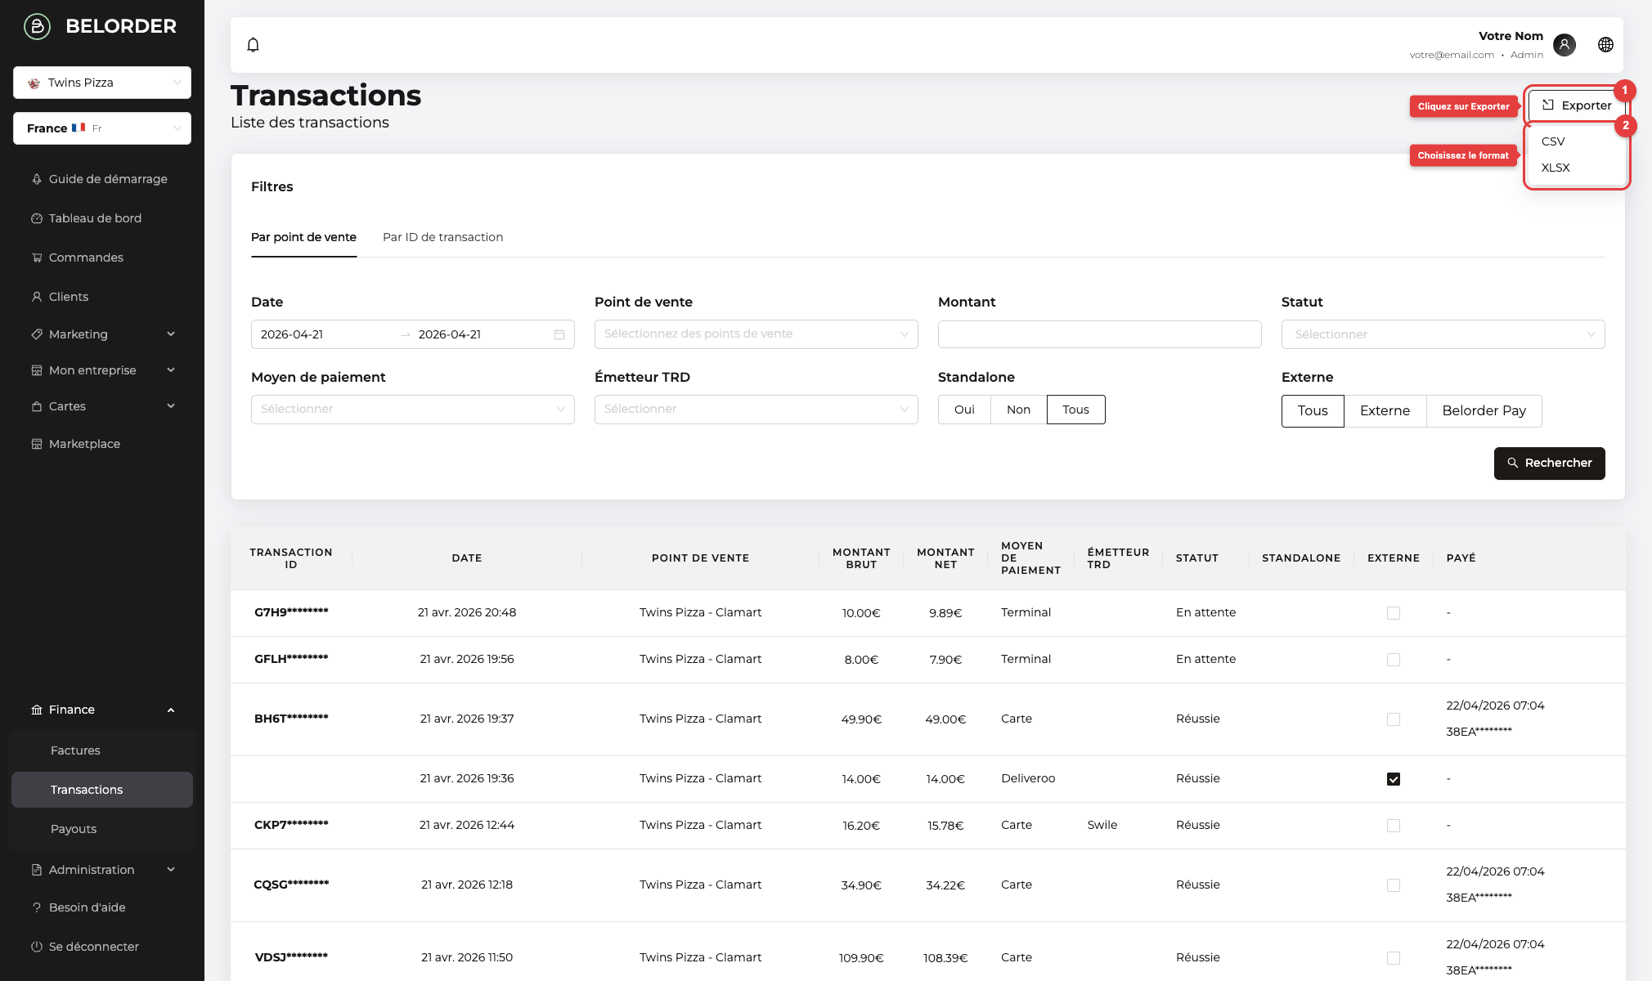Viewport: 1652px width, 981px height.
Task: Click the Belorder logo icon
Action: click(x=37, y=26)
